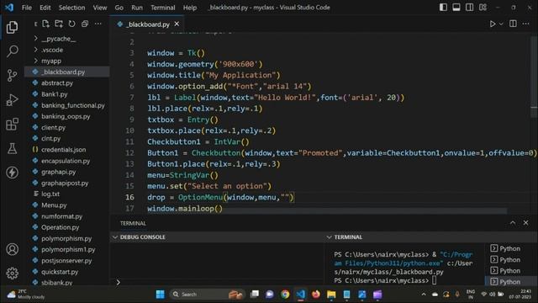Open Run and Debug view
The image size is (538, 303).
pos(12,99)
